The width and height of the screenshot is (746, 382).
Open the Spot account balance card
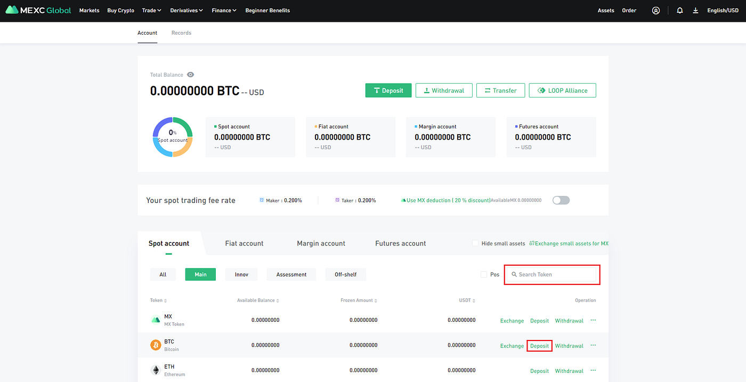pyautogui.click(x=250, y=137)
